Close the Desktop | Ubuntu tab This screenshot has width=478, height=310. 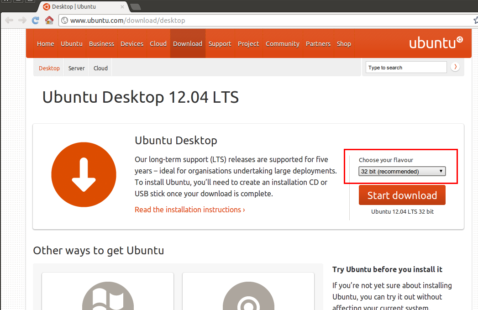[122, 7]
